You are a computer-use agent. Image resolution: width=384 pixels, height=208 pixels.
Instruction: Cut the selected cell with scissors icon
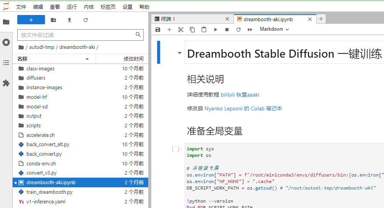181,30
